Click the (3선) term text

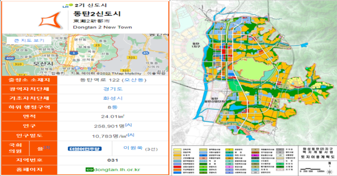(151, 149)
